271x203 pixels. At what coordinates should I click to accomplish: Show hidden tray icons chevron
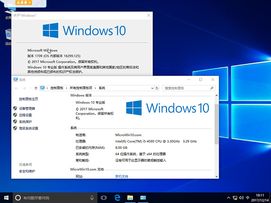click(x=229, y=198)
